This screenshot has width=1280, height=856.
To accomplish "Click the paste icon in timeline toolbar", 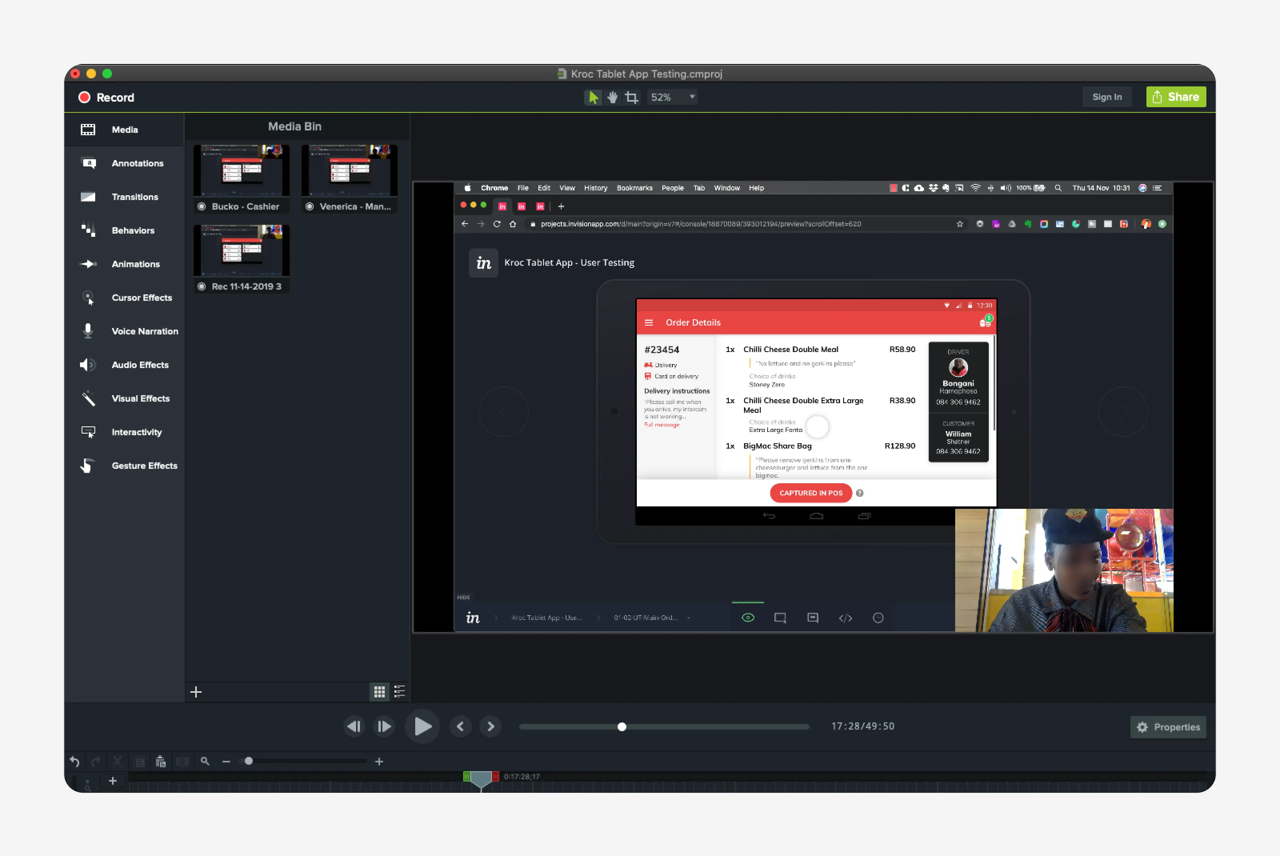I will point(160,762).
